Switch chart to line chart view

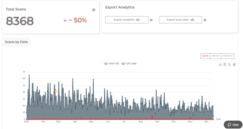pyautogui.click(x=229, y=64)
